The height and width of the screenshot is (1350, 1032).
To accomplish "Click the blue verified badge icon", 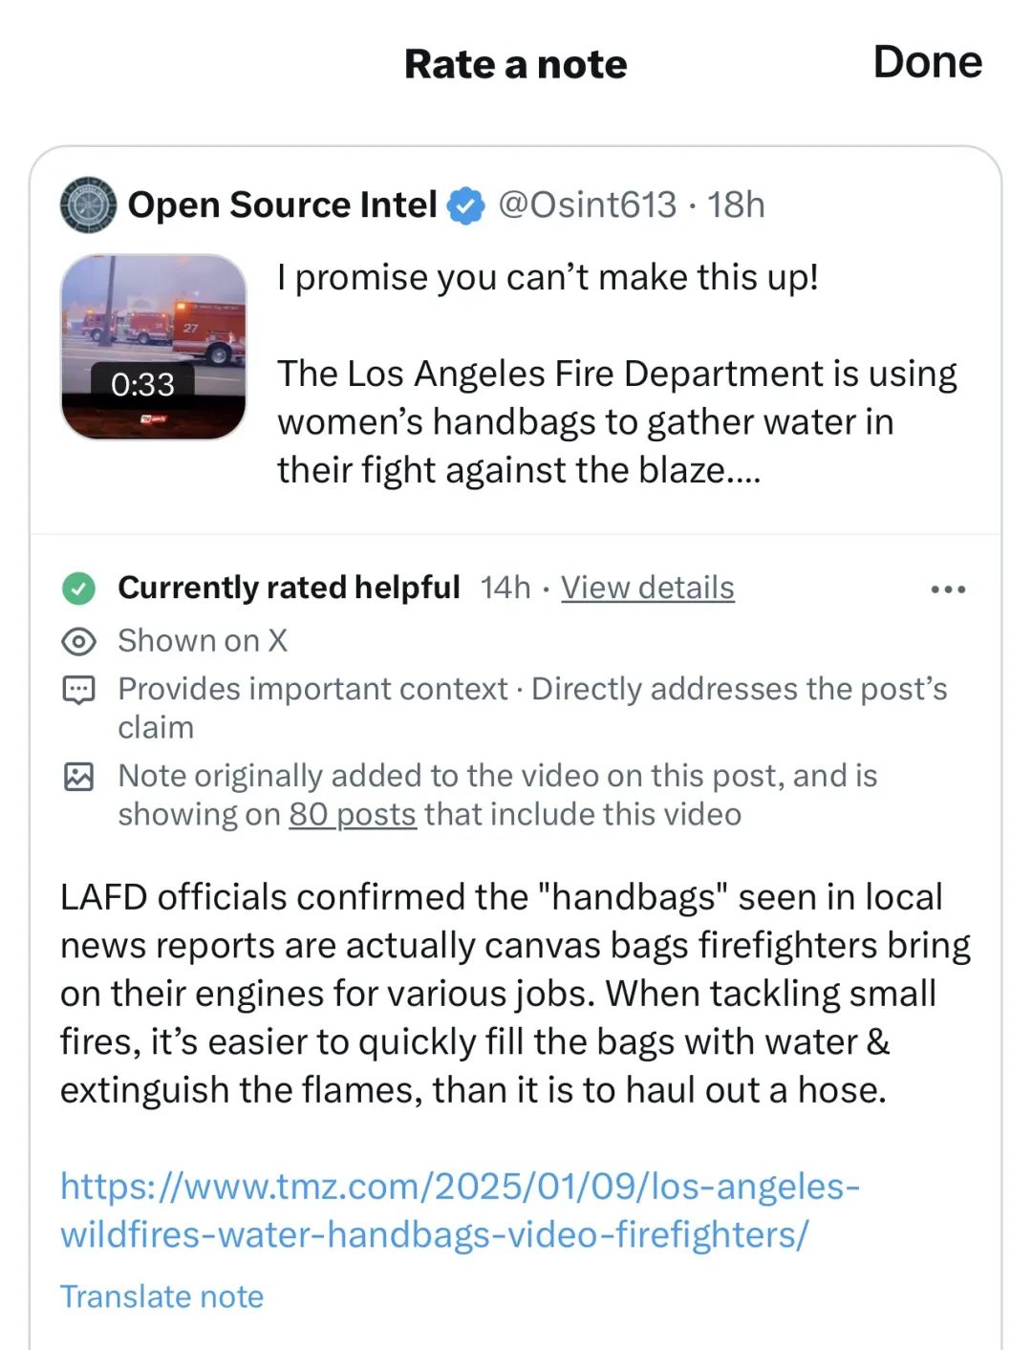I will 466,205.
